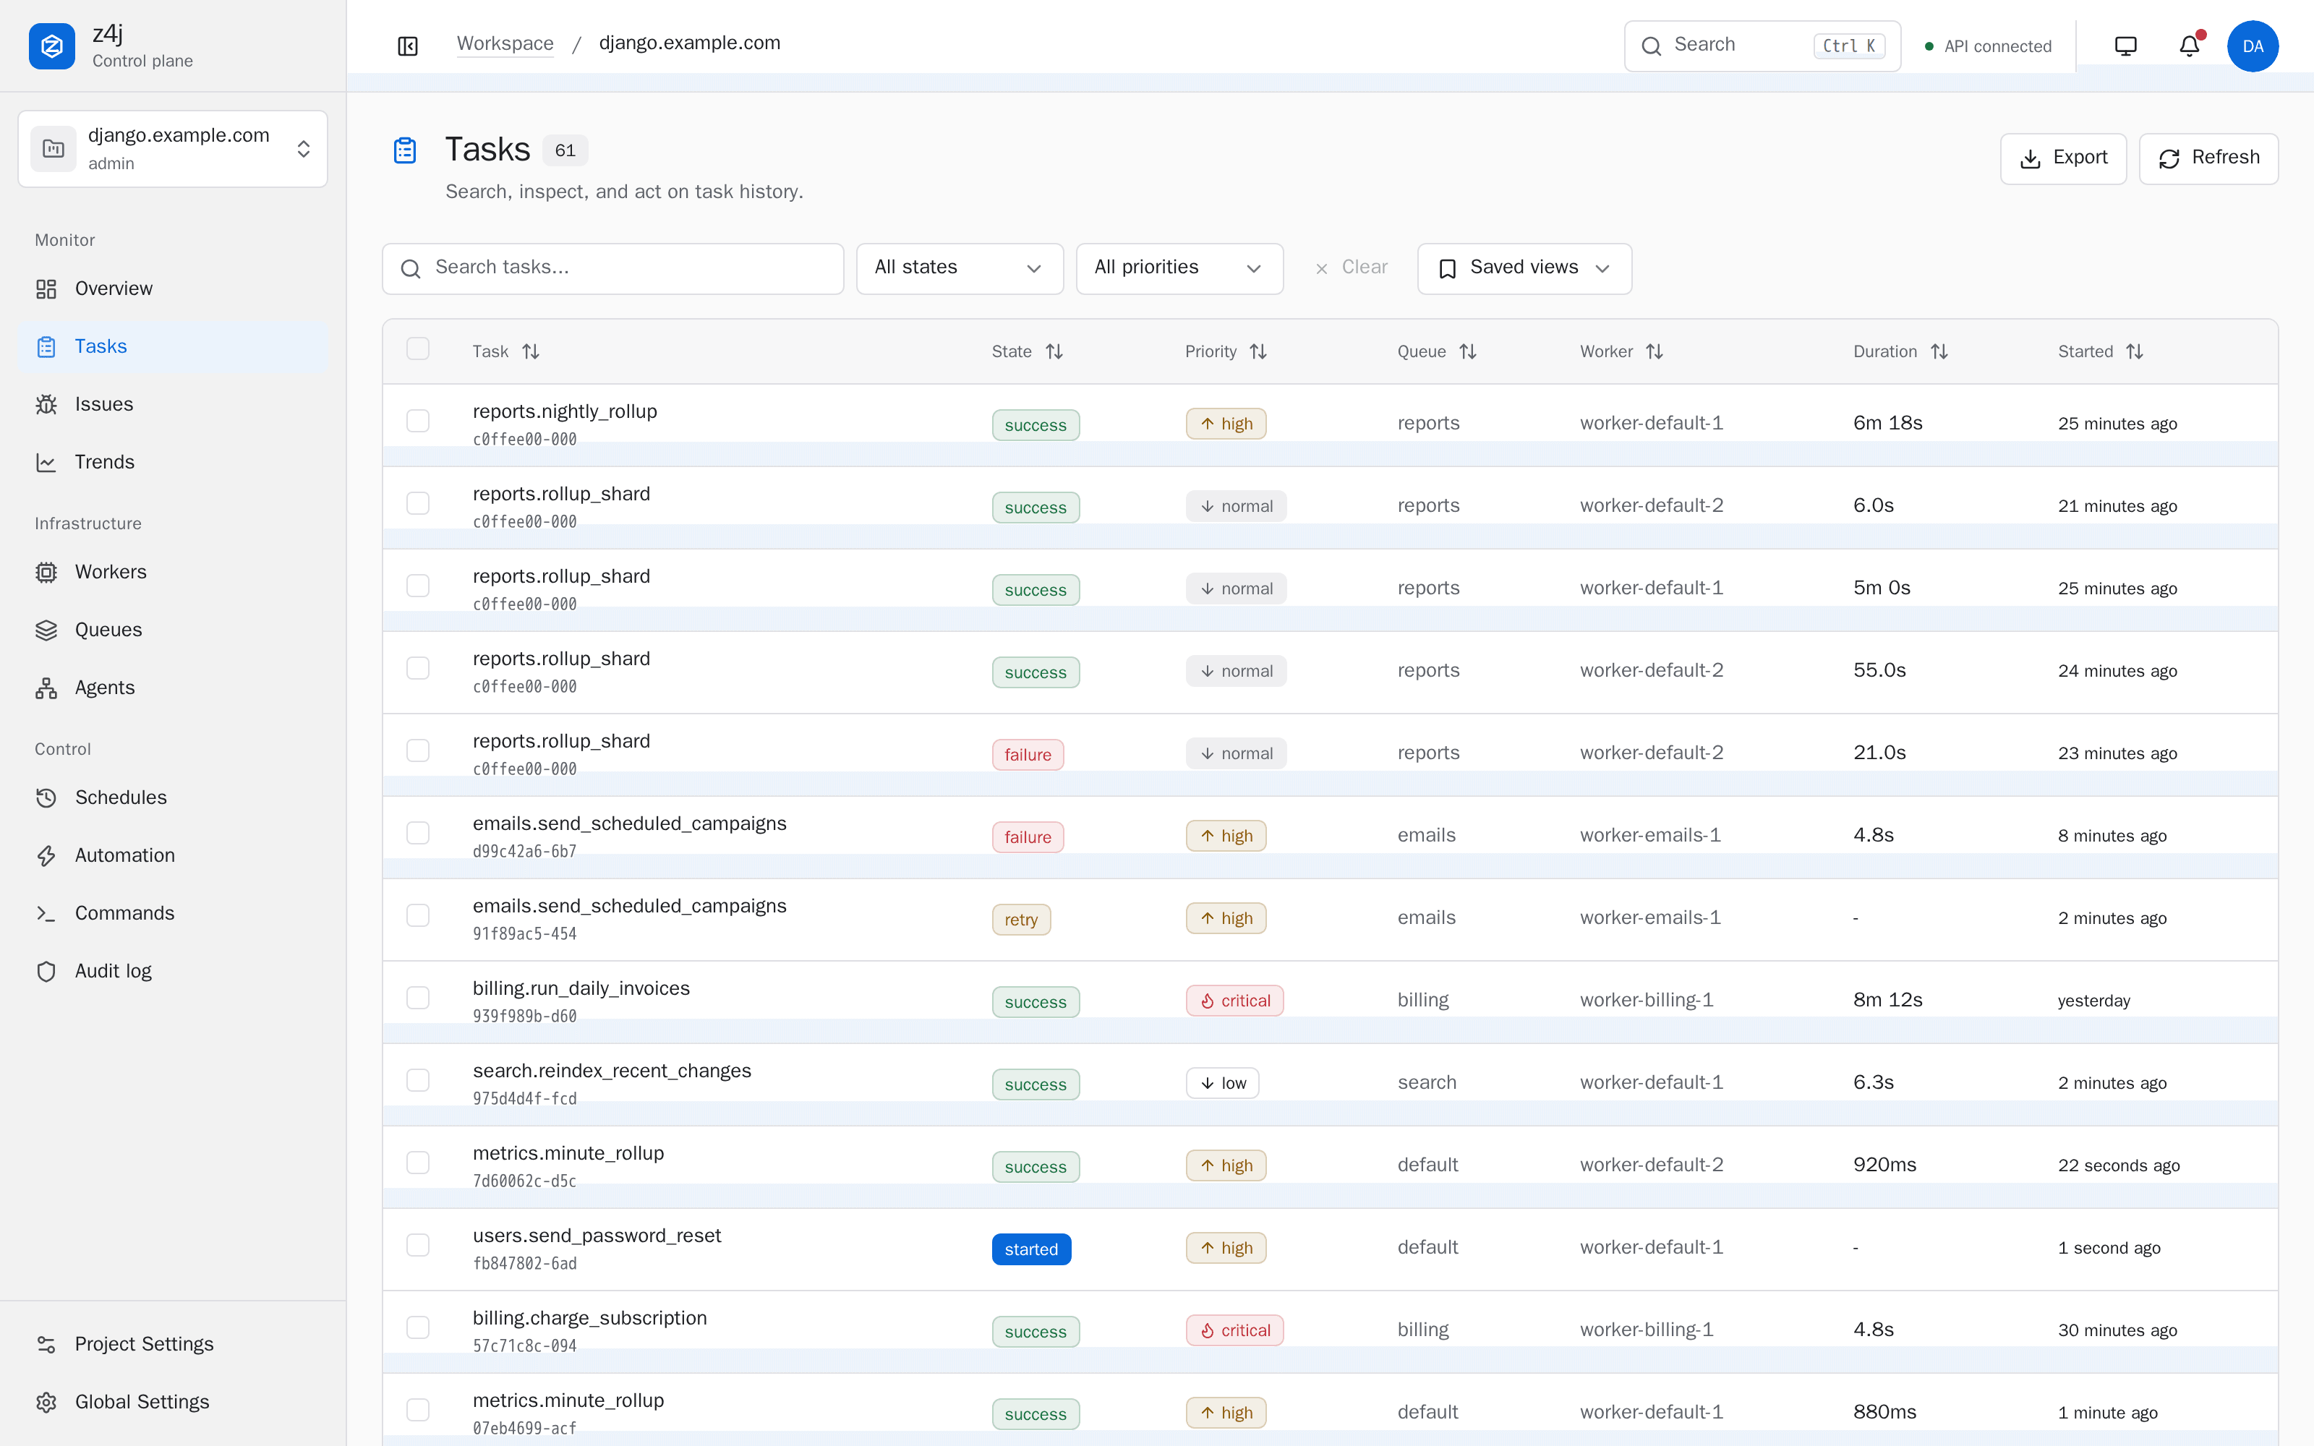Open Schedules in the sidebar

pos(173,797)
